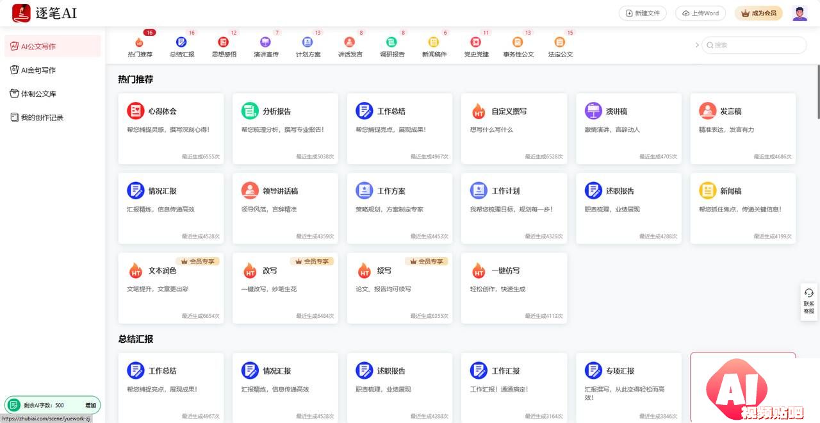Image resolution: width=820 pixels, height=423 pixels.
Task: Switch to the 总结汇报 category tab
Action: [x=182, y=47]
